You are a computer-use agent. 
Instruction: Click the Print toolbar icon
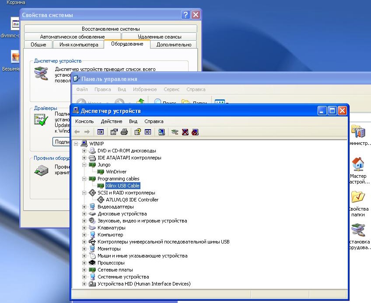124,132
